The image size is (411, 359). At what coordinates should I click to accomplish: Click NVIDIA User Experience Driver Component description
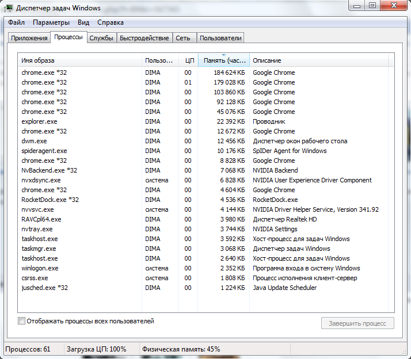[x=312, y=180]
